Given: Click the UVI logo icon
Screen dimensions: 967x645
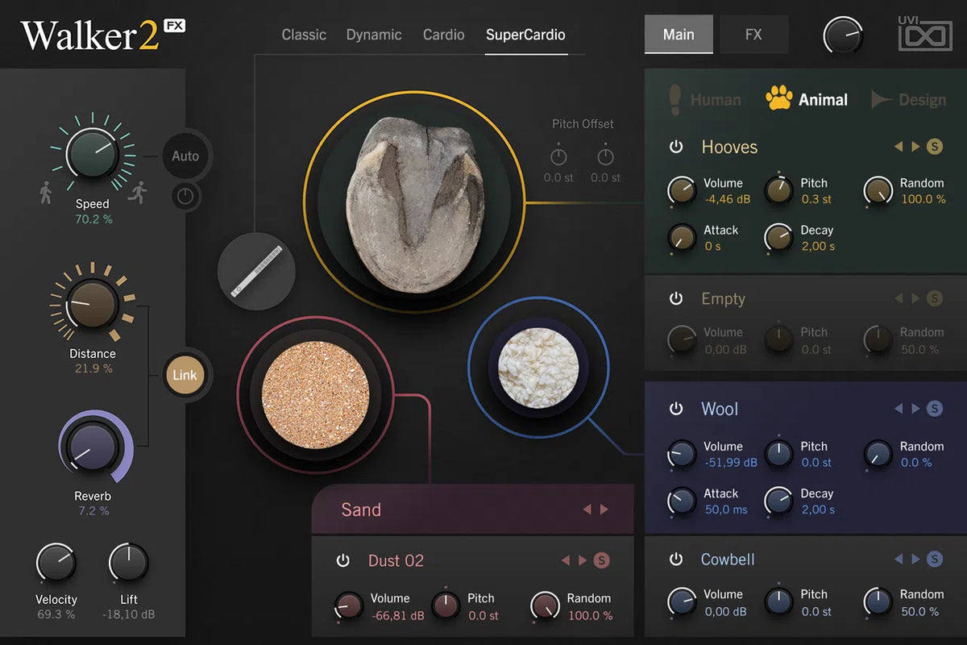Looking at the screenshot, I should coord(926,36).
